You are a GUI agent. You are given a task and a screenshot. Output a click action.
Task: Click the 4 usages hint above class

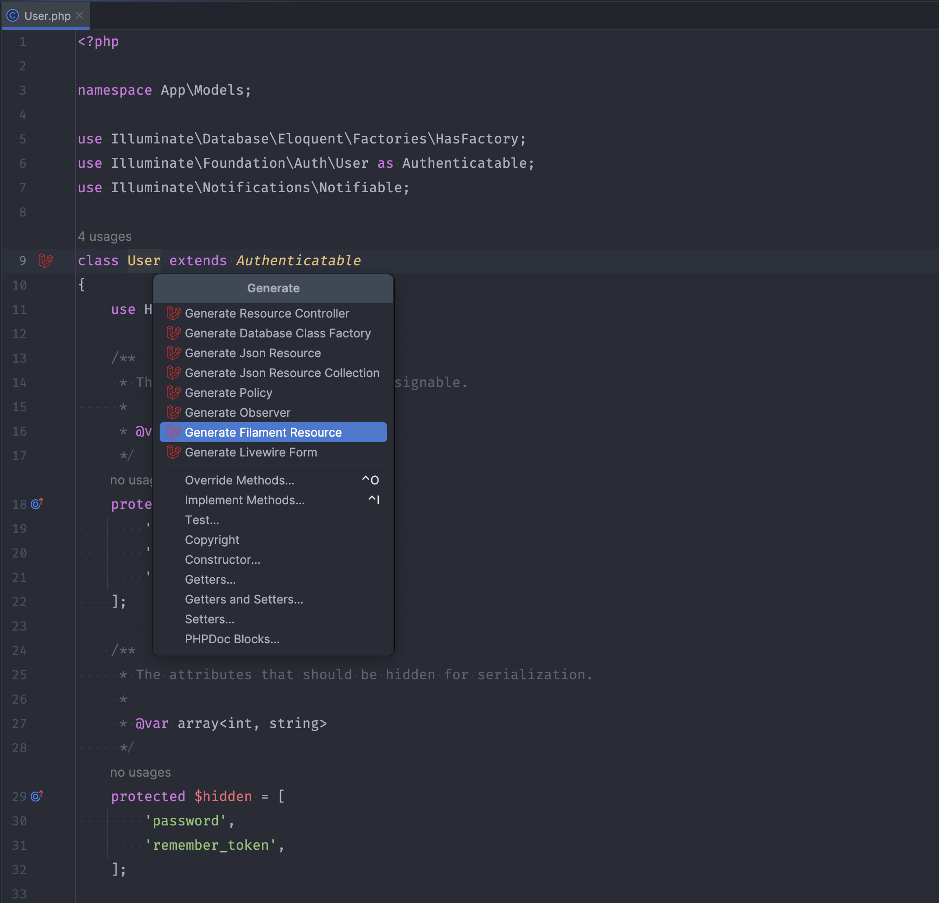point(105,237)
